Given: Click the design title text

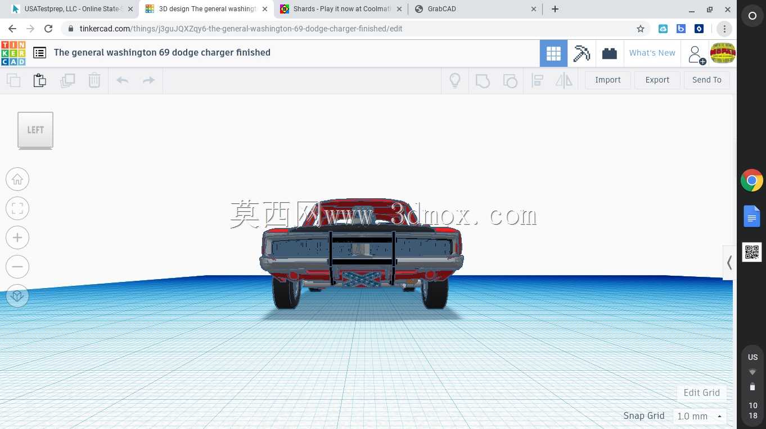Looking at the screenshot, I should pyautogui.click(x=162, y=52).
